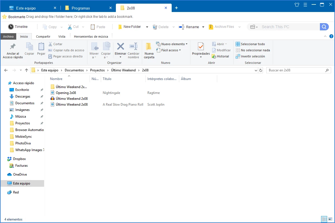Viewport: 335px width, 223px height.
Task: Add a new tab with plus button
Action: (176, 8)
